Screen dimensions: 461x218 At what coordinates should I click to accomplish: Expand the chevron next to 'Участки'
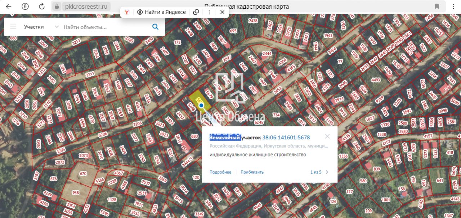pyautogui.click(x=57, y=27)
